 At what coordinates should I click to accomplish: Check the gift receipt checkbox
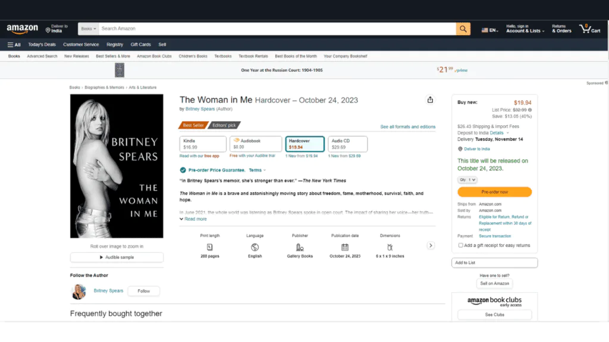click(x=461, y=245)
